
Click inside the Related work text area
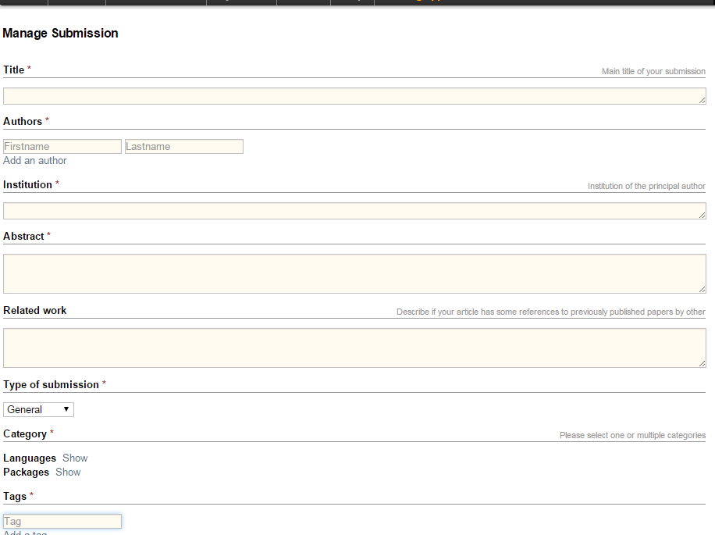(354, 348)
